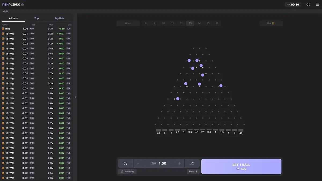Select 9 lines
This screenshot has width=322, height=181.
point(155,23)
